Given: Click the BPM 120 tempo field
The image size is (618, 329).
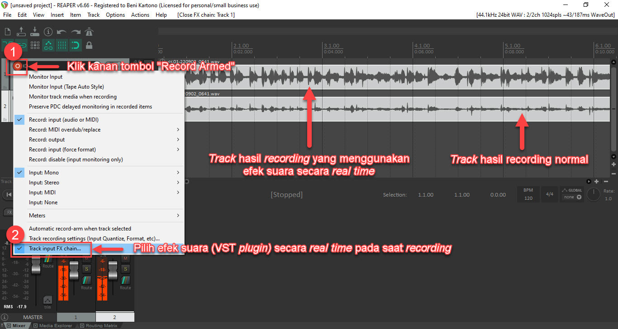Looking at the screenshot, I should pos(528,194).
